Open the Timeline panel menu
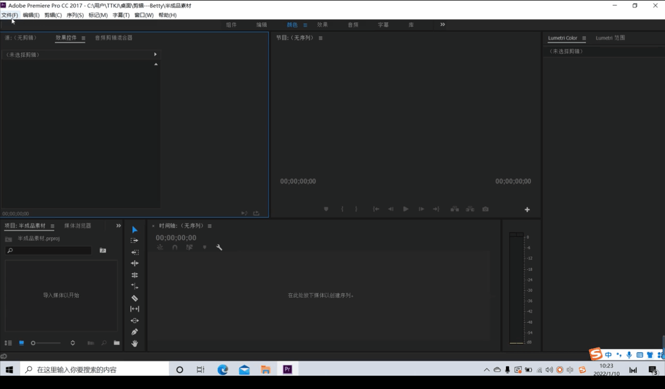665x389 pixels. click(x=210, y=226)
